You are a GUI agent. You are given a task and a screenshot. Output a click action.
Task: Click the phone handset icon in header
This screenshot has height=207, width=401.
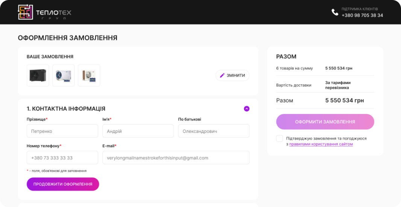click(335, 12)
